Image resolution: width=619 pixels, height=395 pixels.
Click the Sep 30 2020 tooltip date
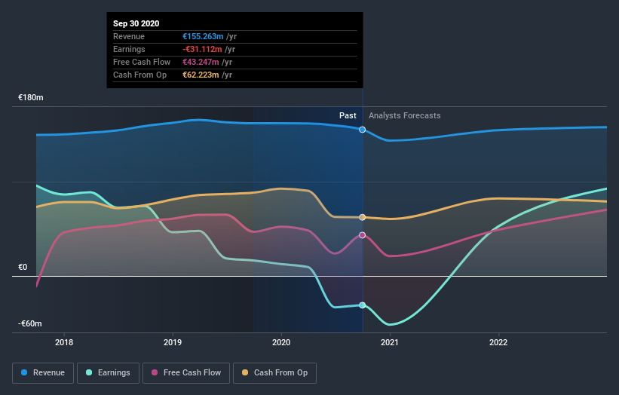tap(136, 23)
